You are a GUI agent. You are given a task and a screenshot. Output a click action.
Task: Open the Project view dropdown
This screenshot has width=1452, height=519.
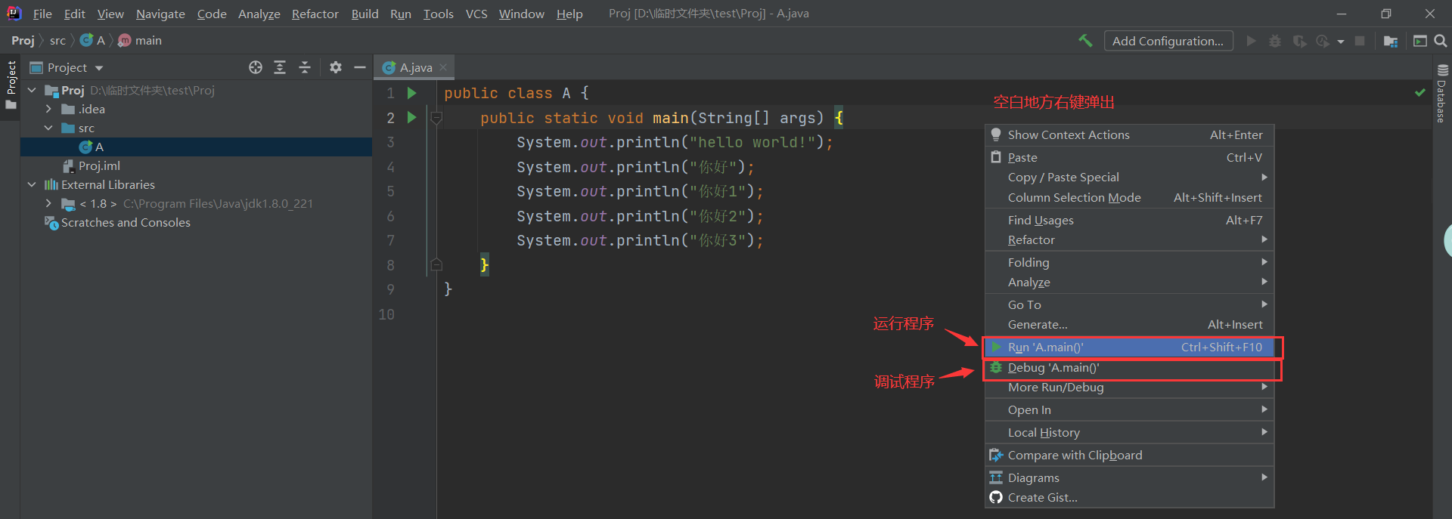[99, 68]
